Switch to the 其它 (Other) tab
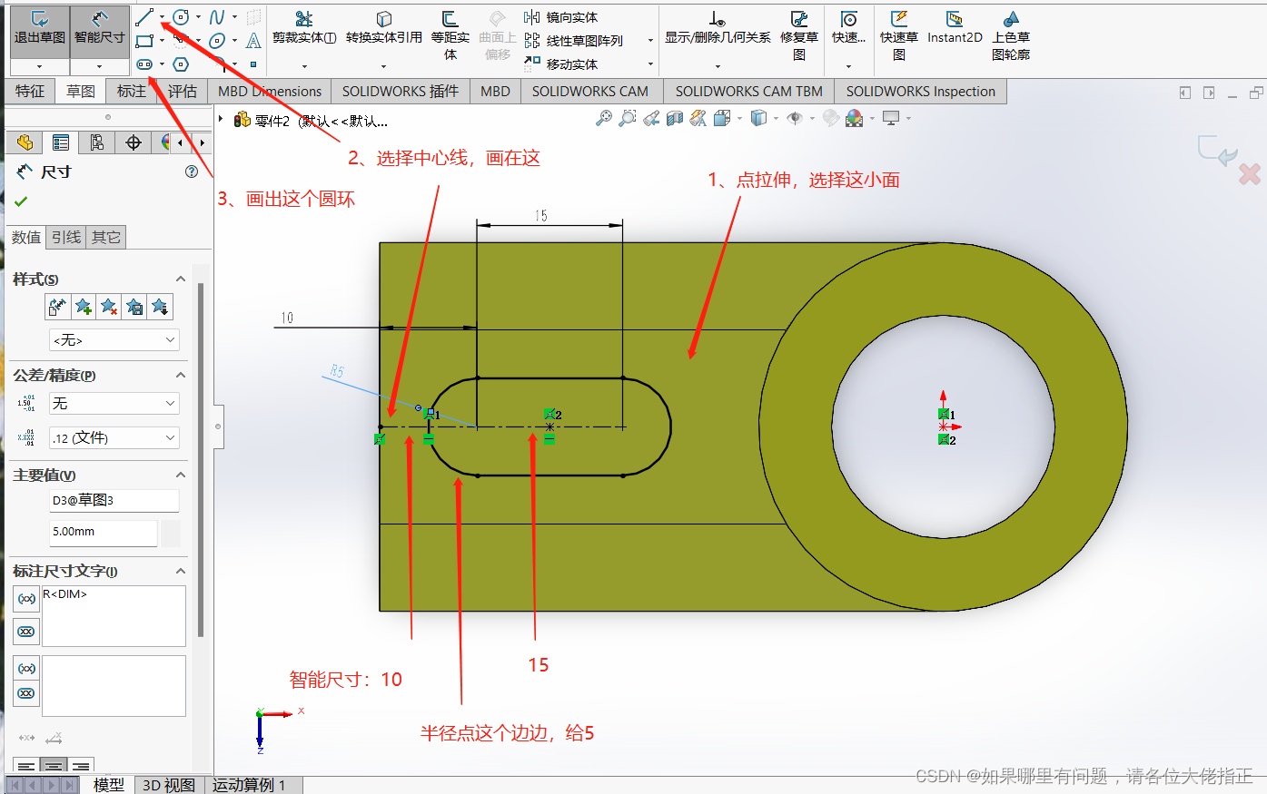Image resolution: width=1267 pixels, height=794 pixels. tap(106, 237)
